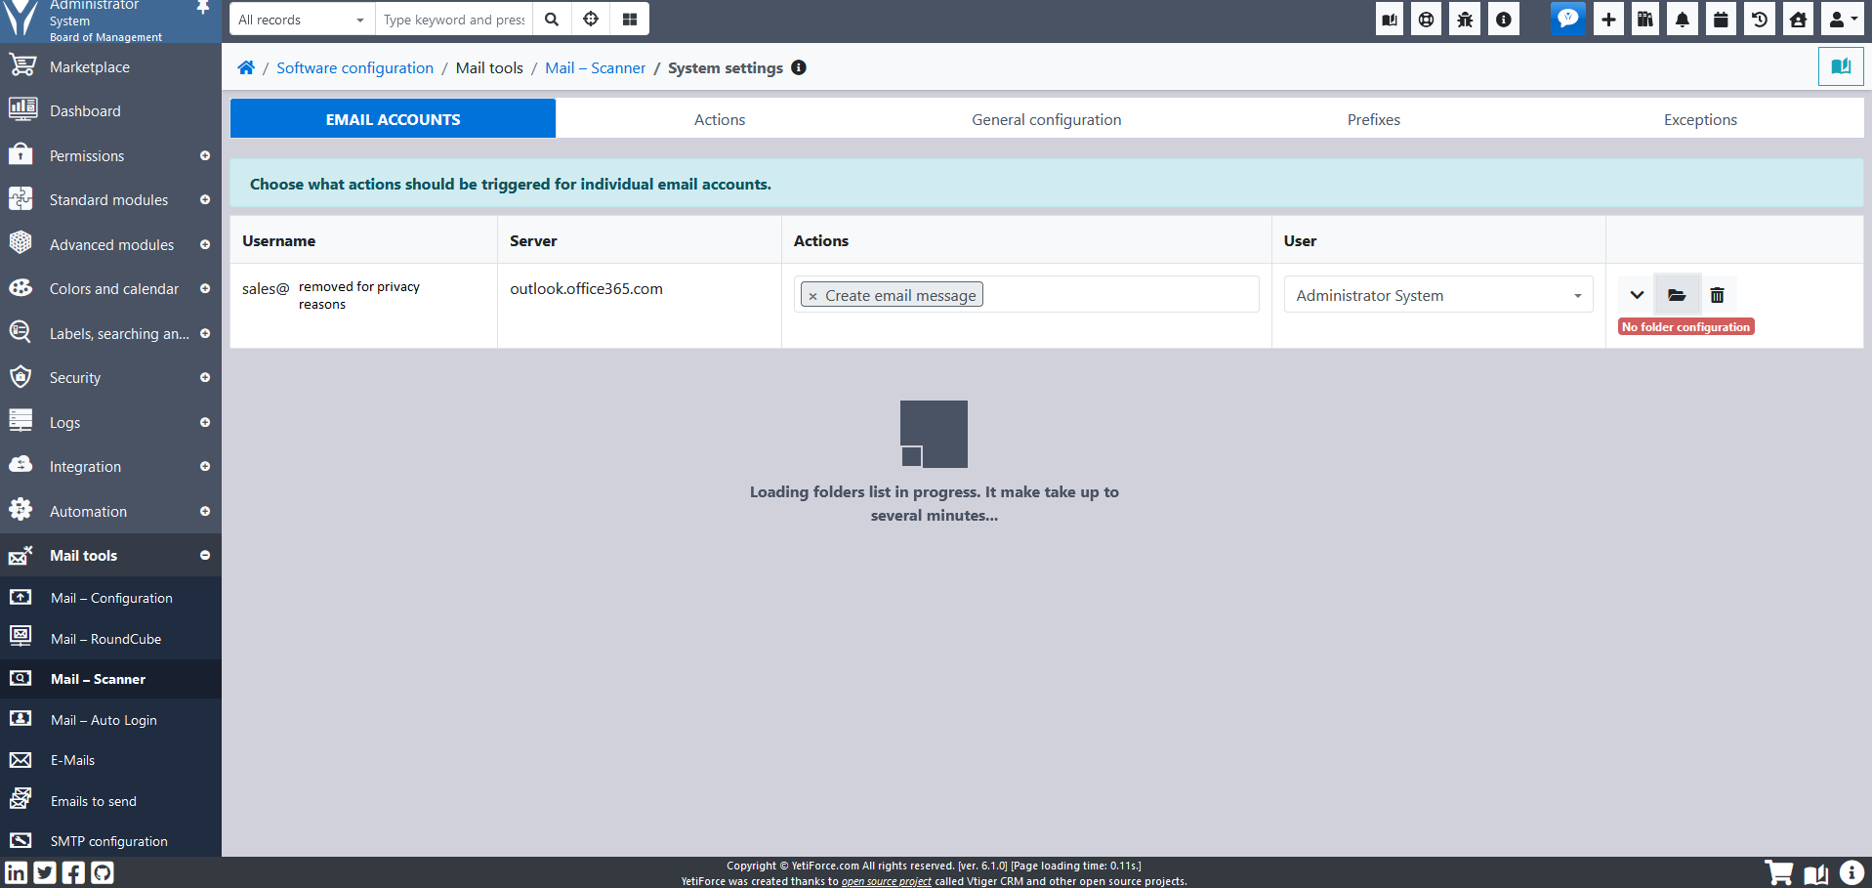
Task: Toggle the Security section in sidebar
Action: (205, 378)
